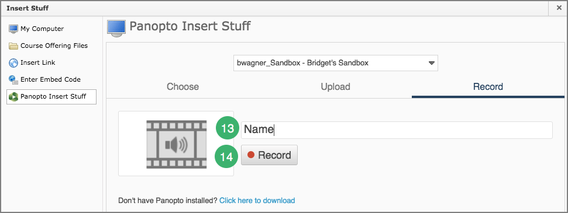Select the Record tab
This screenshot has height=213, width=568.
pos(488,87)
